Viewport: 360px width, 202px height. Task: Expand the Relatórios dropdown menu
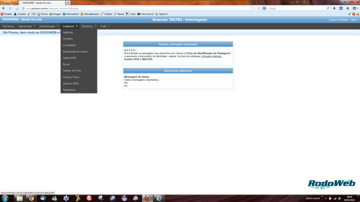89,26
